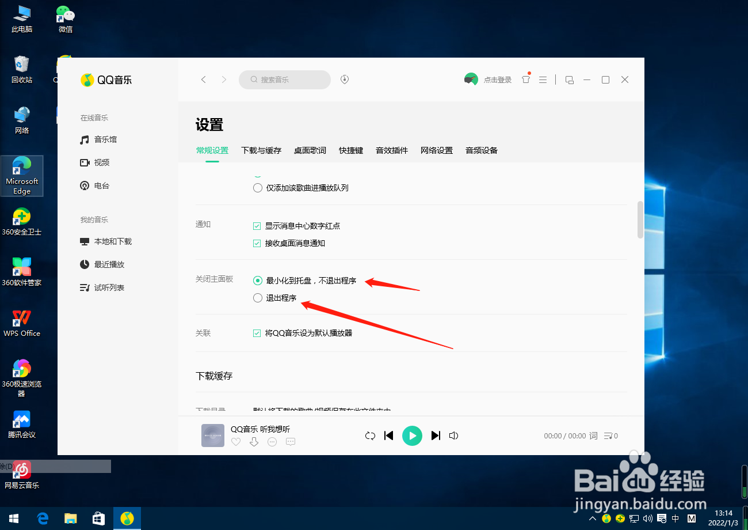View 最近播放 from the sidebar
Viewport: 748px width, 530px height.
[110, 264]
